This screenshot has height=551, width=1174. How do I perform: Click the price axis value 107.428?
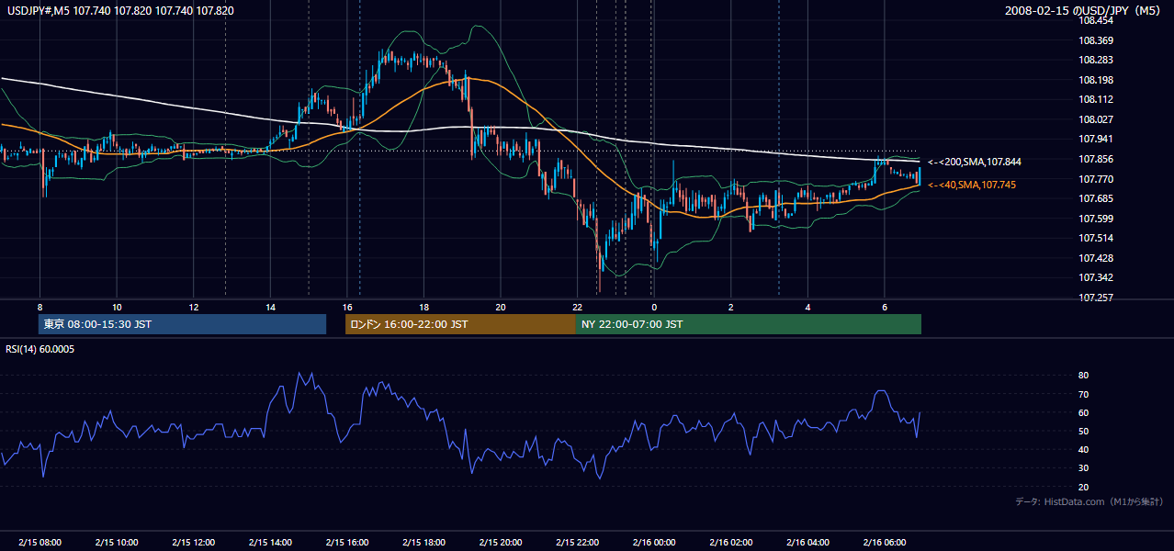click(x=1097, y=258)
